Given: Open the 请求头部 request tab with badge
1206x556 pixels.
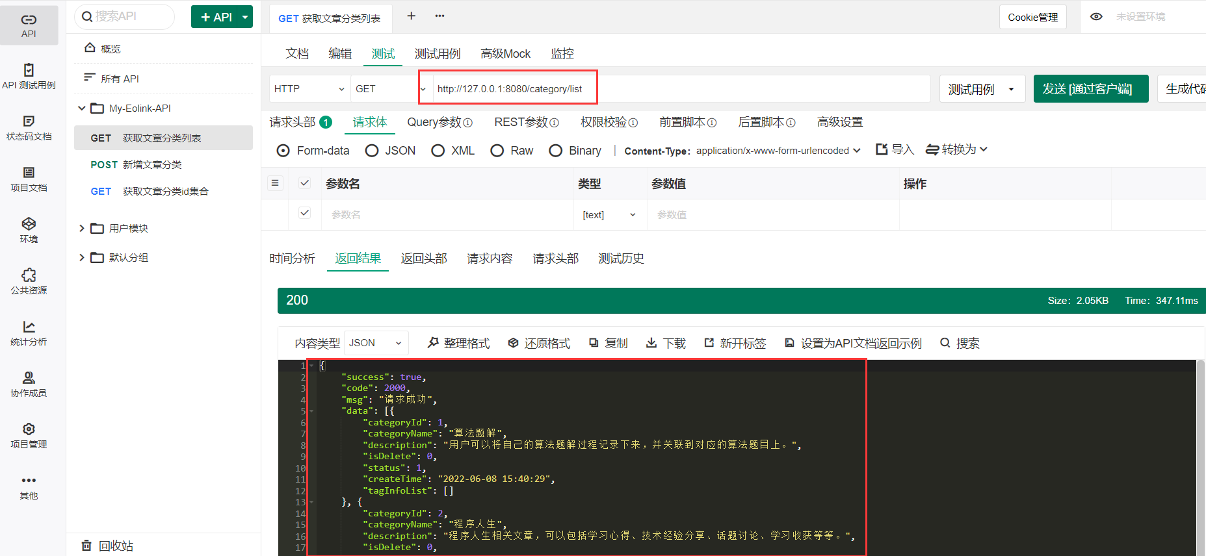Looking at the screenshot, I should [301, 122].
